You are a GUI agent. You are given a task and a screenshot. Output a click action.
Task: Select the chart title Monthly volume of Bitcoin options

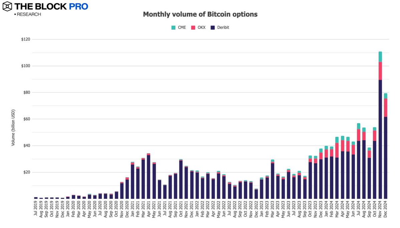[x=200, y=14]
